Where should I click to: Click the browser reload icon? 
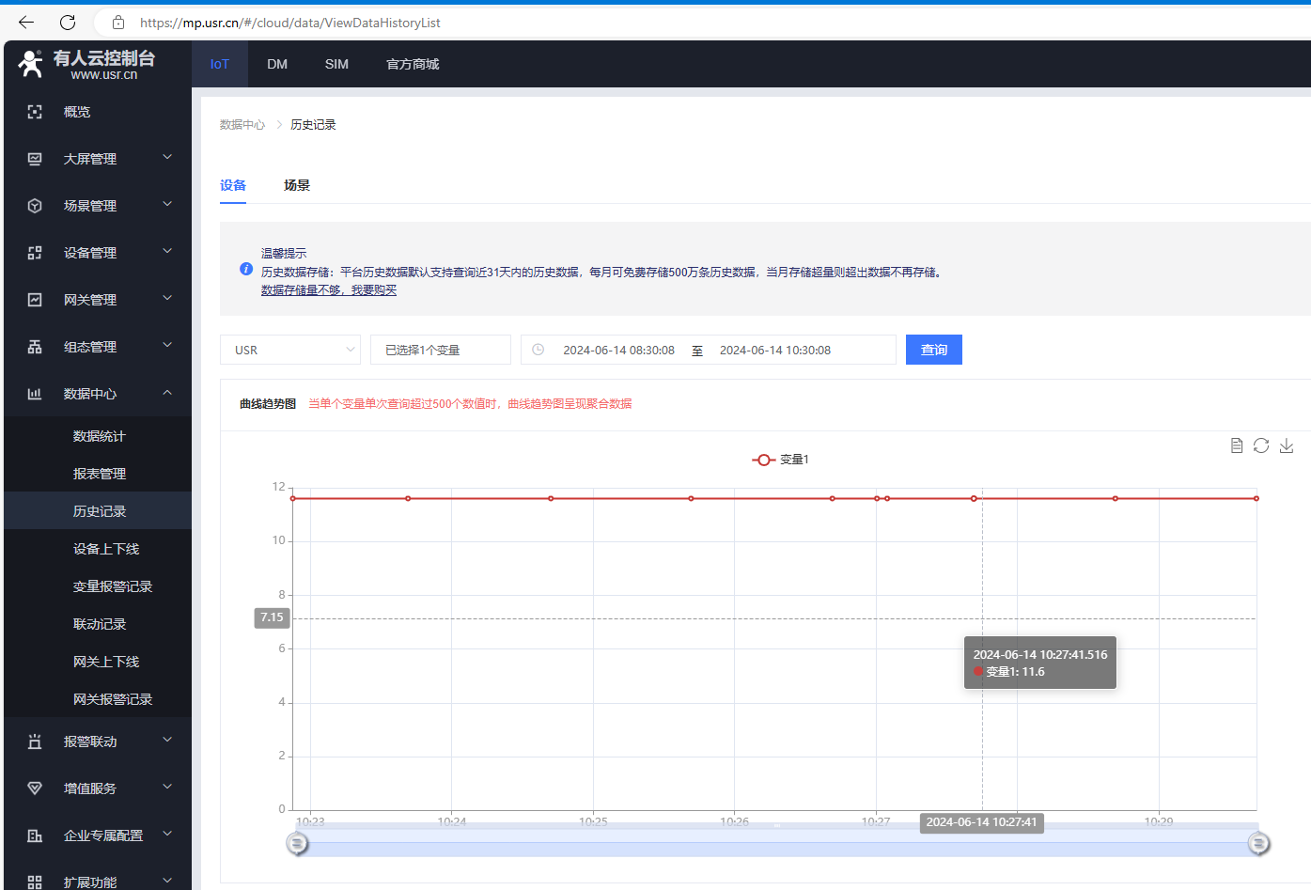point(68,23)
